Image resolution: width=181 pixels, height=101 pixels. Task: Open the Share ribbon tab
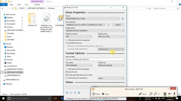[19, 4]
